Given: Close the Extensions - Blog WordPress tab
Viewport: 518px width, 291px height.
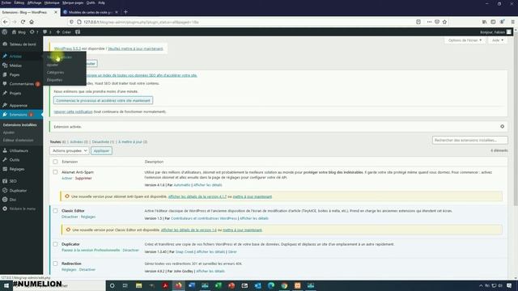Looking at the screenshot, I should click(x=56, y=12).
